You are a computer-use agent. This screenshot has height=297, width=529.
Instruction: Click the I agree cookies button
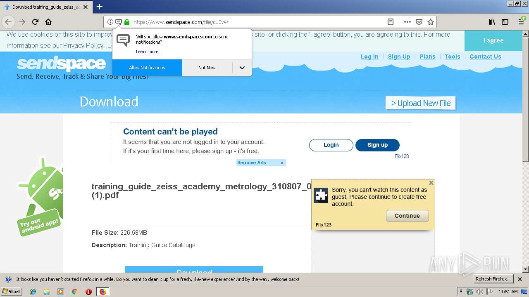click(493, 40)
